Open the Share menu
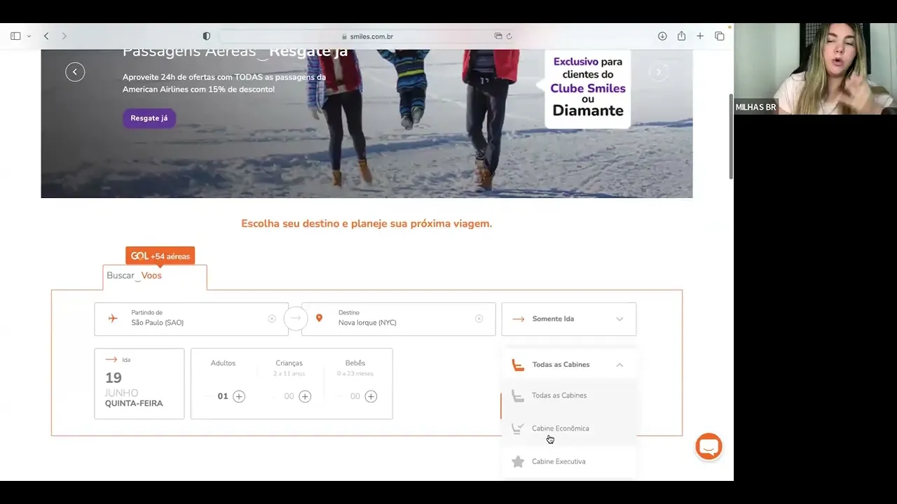Screen dimensions: 897x504 [681, 36]
